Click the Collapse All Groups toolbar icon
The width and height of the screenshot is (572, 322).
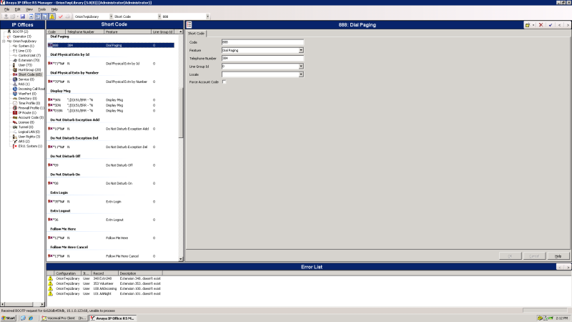coord(31,16)
